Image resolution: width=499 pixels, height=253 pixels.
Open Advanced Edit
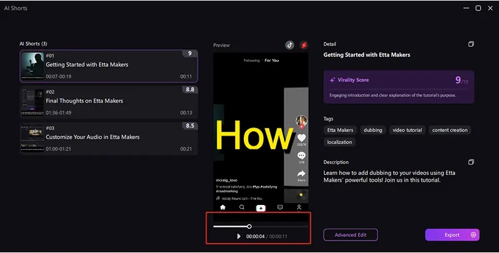click(x=350, y=235)
